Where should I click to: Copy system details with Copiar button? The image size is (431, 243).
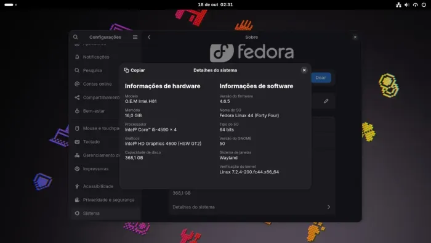134,70
